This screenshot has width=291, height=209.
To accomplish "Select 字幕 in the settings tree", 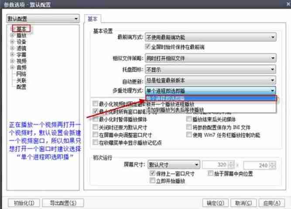I will tap(21, 55).
